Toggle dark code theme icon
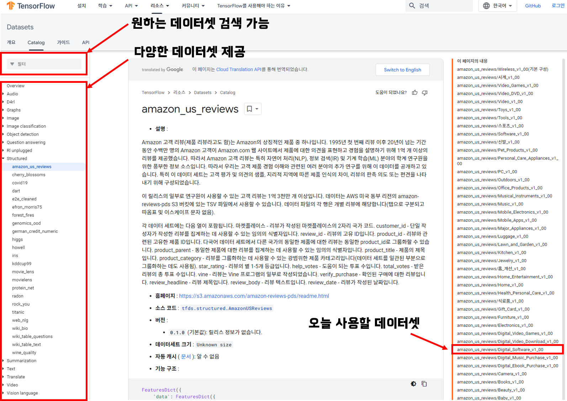The width and height of the screenshot is (567, 401). click(x=413, y=384)
